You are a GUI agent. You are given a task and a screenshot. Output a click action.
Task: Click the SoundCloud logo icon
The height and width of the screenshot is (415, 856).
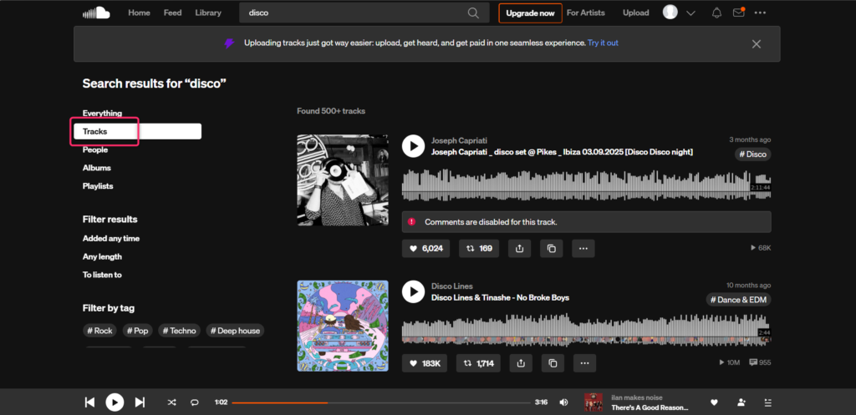pos(96,13)
